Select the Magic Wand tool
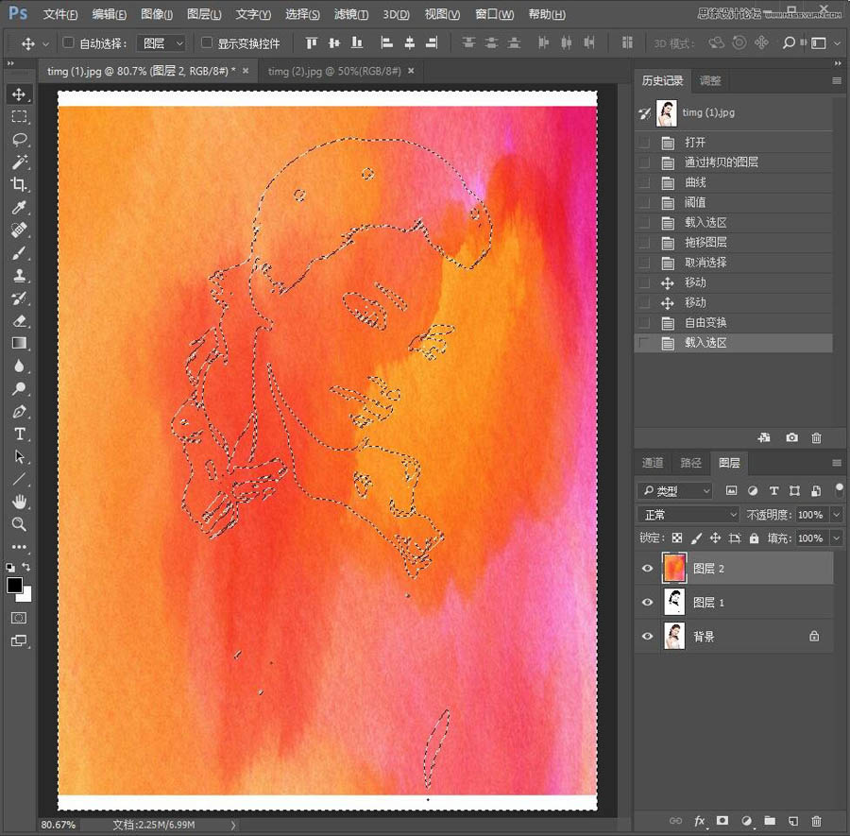The height and width of the screenshot is (836, 850). click(19, 162)
